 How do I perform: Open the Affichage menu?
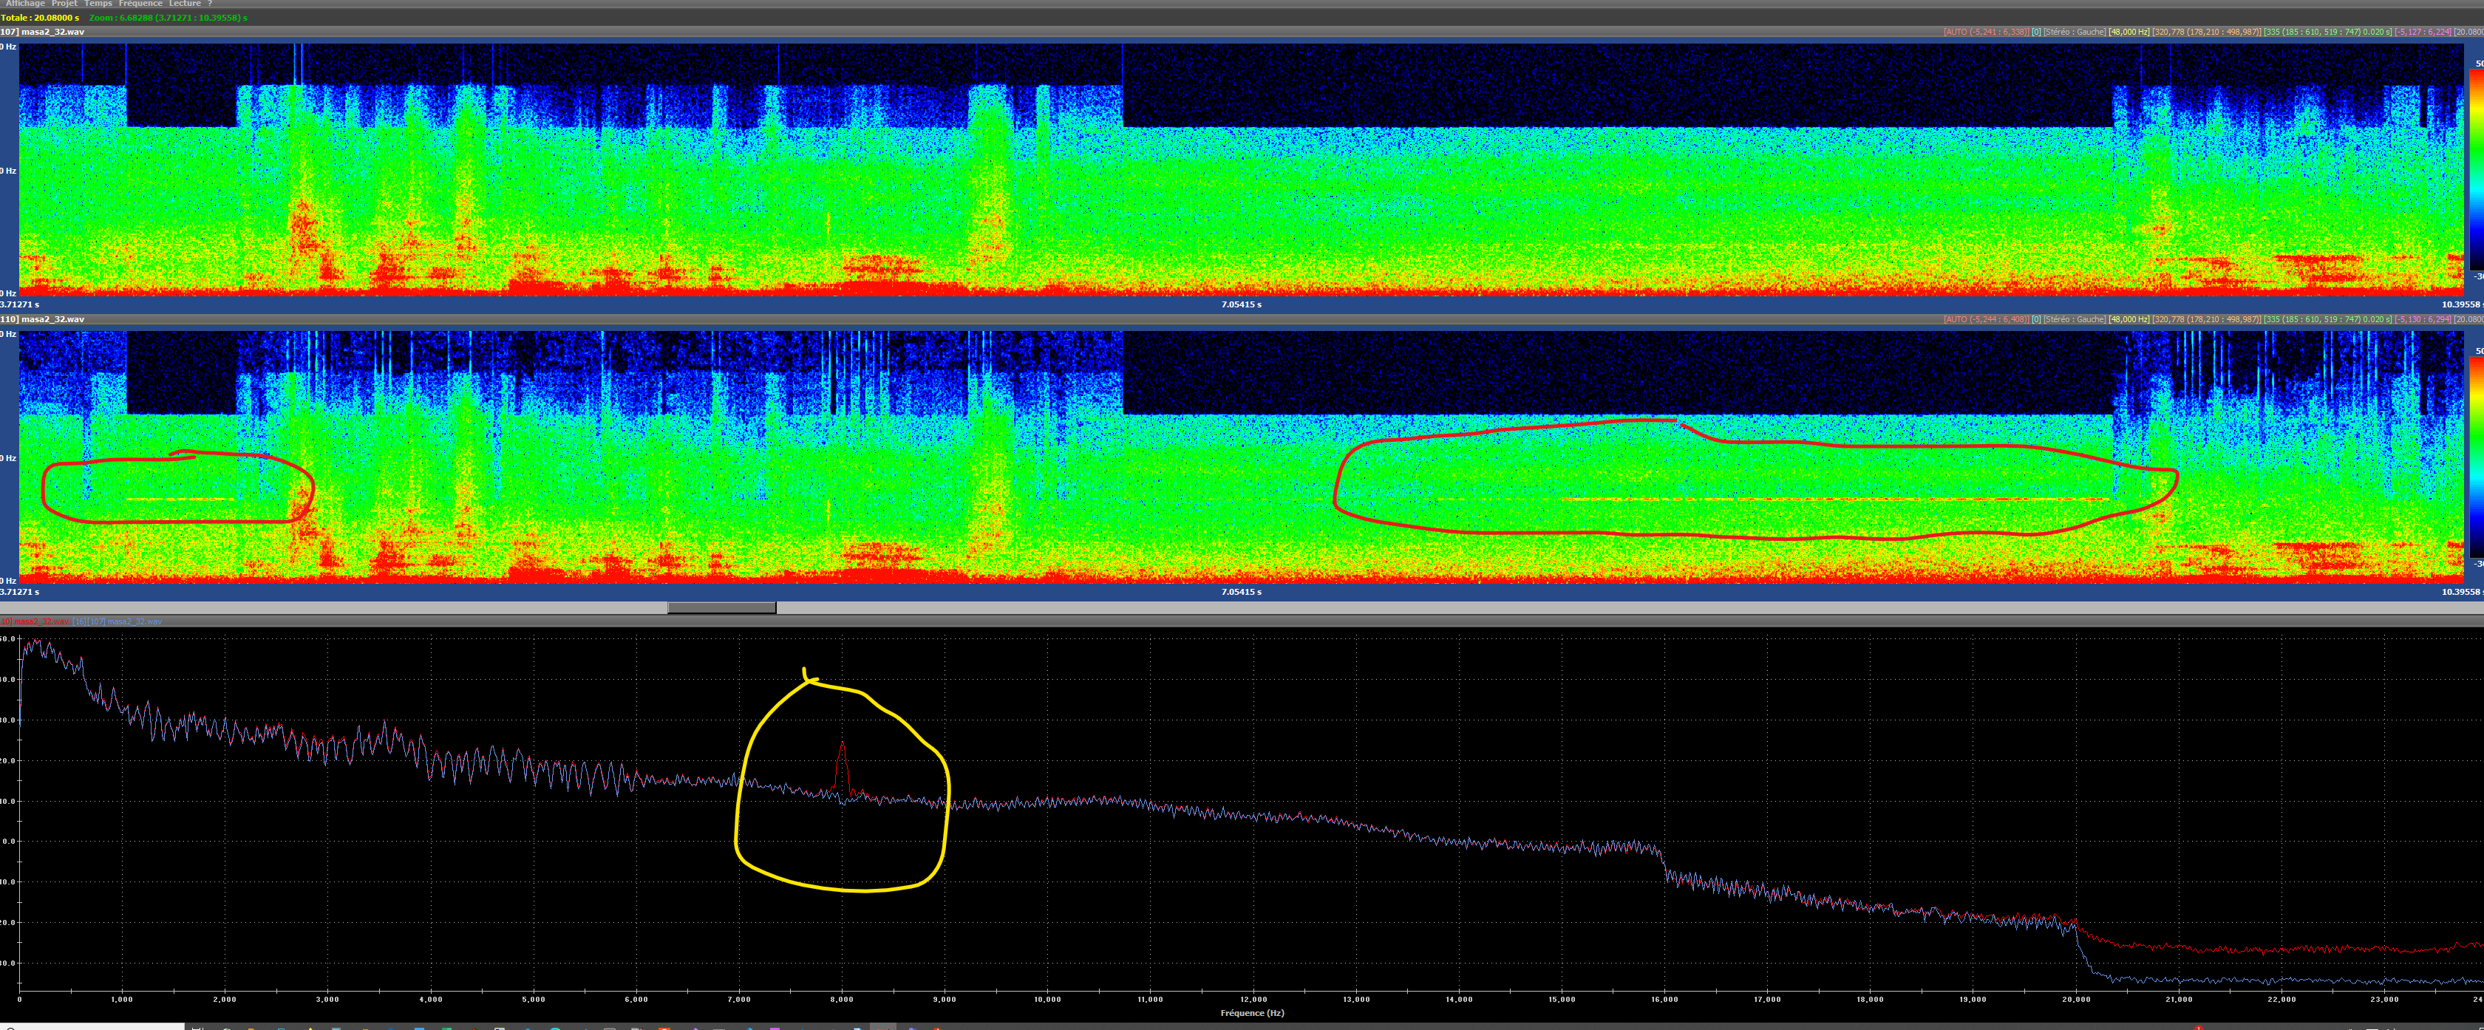coord(25,4)
